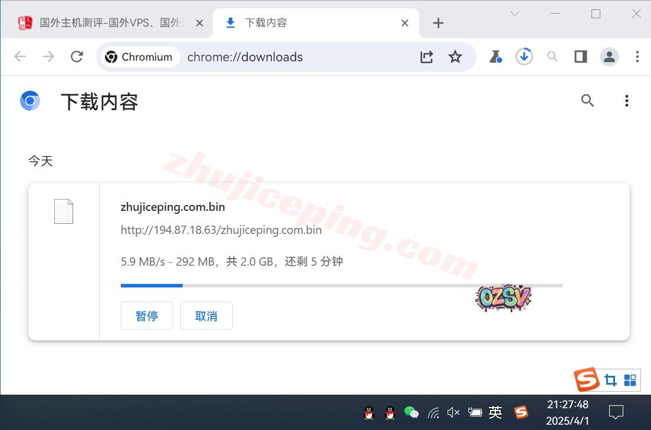This screenshot has width=651, height=430.
Task: Click the download progress bar
Action: (x=341, y=286)
